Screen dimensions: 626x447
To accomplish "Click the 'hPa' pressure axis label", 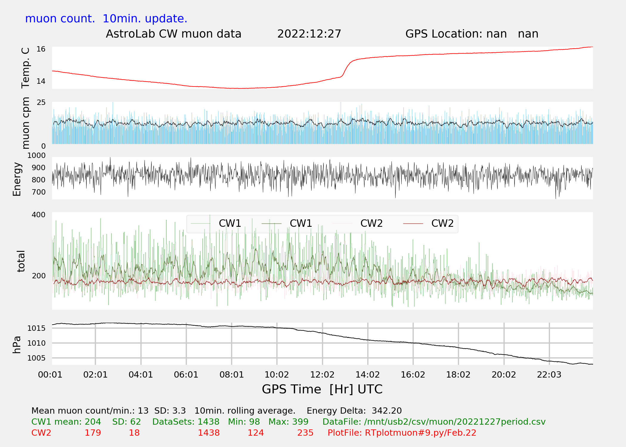I will tap(17, 344).
